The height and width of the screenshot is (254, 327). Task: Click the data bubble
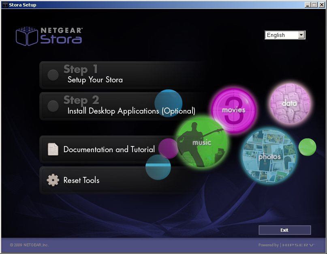tap(290, 103)
